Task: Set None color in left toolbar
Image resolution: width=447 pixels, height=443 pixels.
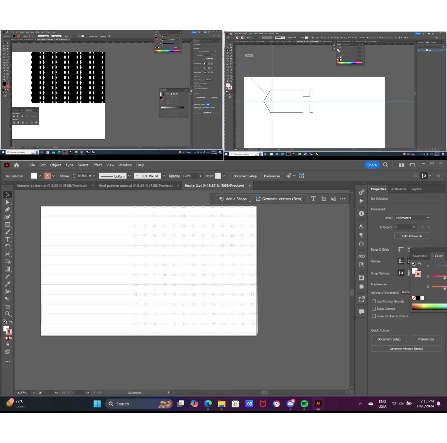Action: (x=10, y=338)
